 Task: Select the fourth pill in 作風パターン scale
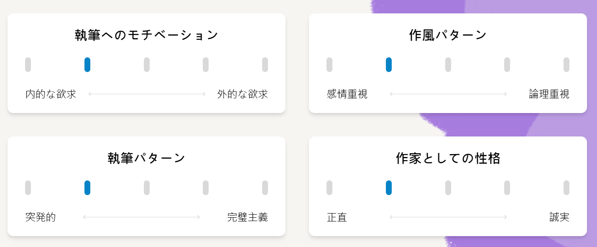507,65
